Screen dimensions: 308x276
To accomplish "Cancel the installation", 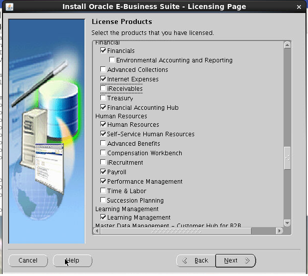I will [28, 261].
